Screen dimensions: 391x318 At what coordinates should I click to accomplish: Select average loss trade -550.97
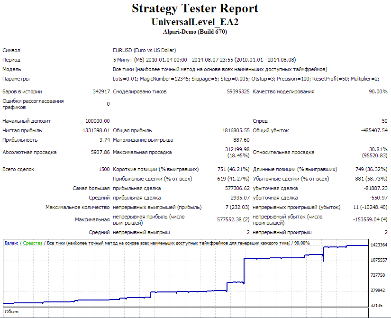coord(379,198)
